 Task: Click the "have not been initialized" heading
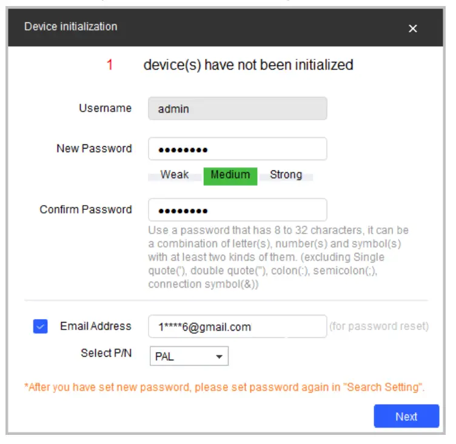[x=248, y=64]
